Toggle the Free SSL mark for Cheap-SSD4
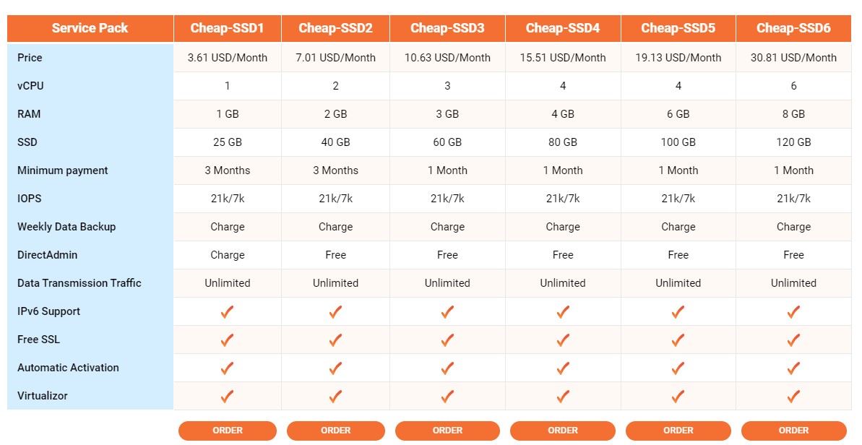The height and width of the screenshot is (445, 862). tap(563, 340)
